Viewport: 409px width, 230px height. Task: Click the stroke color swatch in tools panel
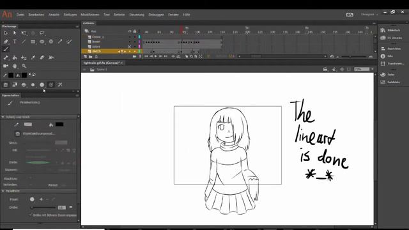(11, 75)
